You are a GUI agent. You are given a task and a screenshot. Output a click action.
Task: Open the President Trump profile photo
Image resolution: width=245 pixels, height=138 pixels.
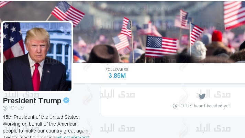click(37, 57)
